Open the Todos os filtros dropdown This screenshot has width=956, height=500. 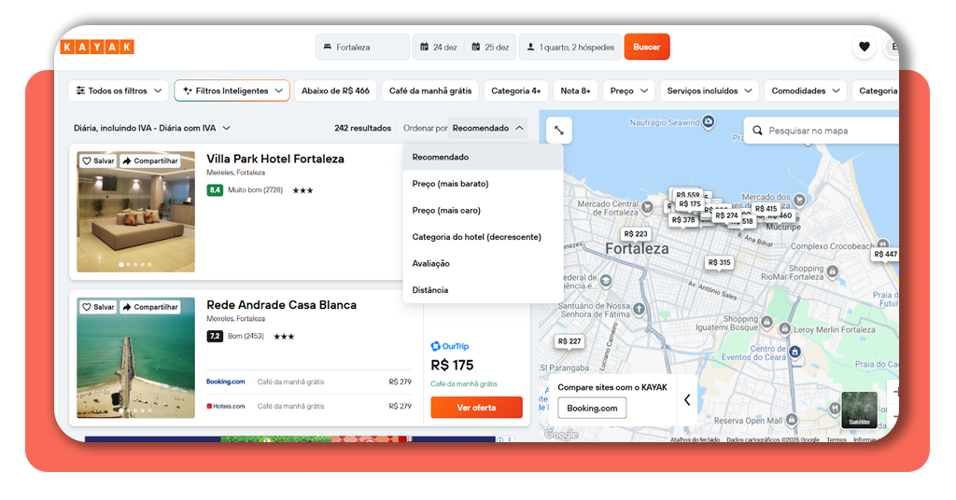(119, 90)
